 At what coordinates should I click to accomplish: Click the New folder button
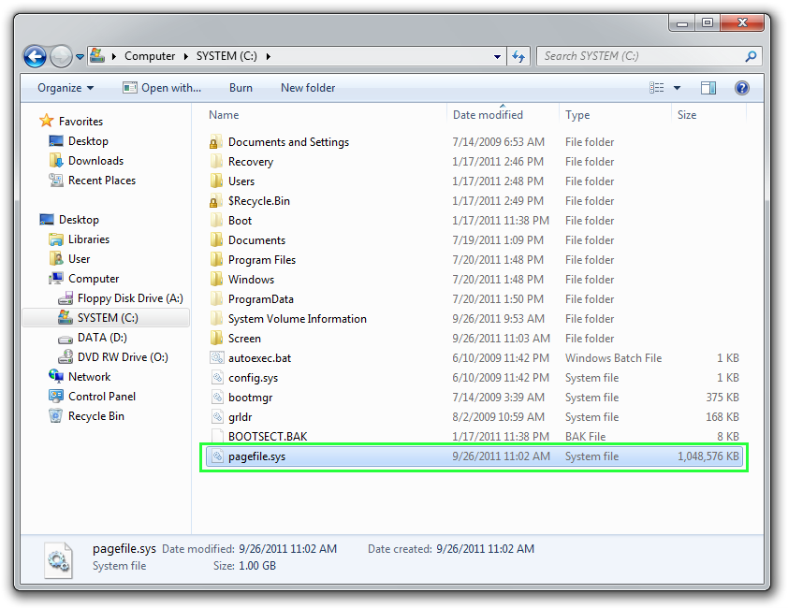click(x=307, y=88)
